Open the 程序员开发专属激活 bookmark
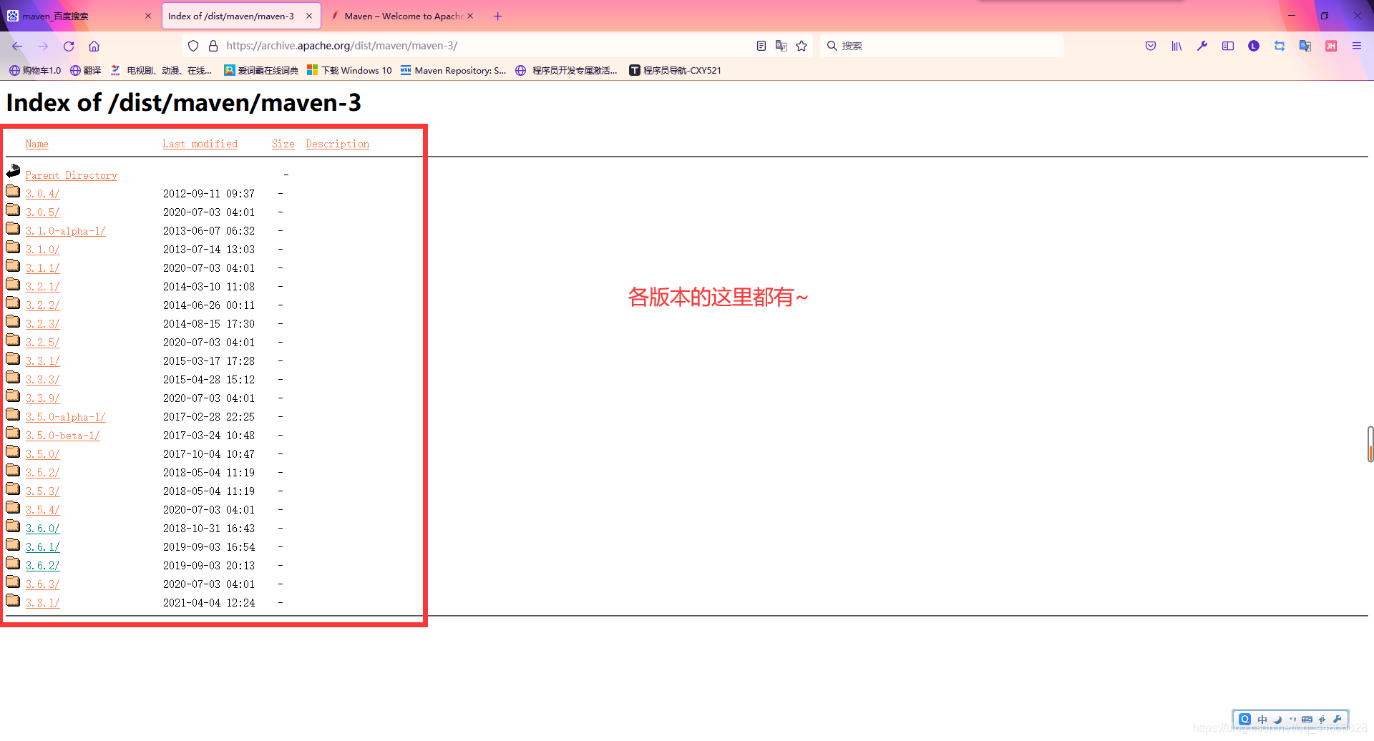The width and height of the screenshot is (1374, 741). pos(567,70)
